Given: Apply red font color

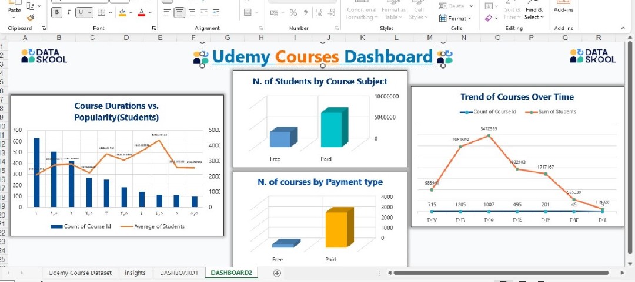Looking at the screenshot, I should click(142, 12).
